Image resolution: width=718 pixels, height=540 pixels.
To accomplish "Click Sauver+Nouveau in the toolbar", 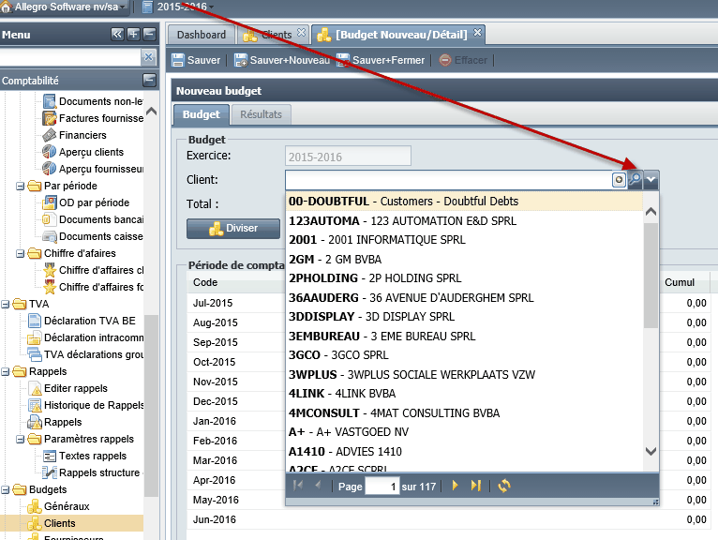I will coord(282,60).
